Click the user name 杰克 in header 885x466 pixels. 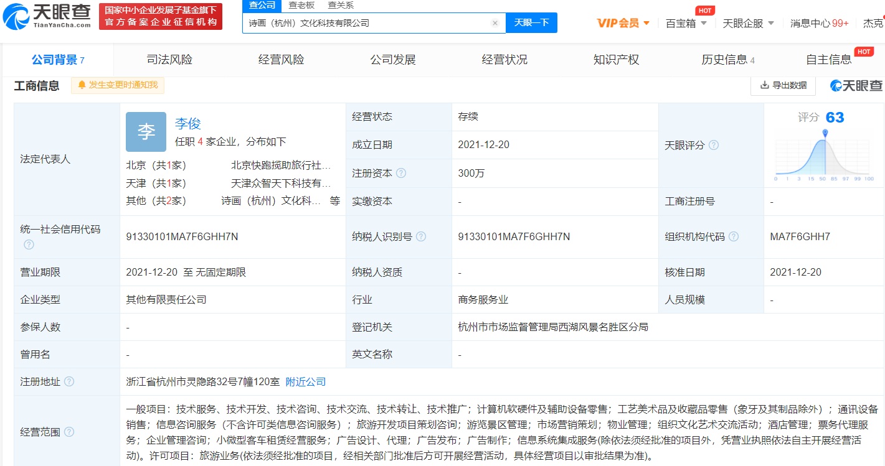(873, 23)
